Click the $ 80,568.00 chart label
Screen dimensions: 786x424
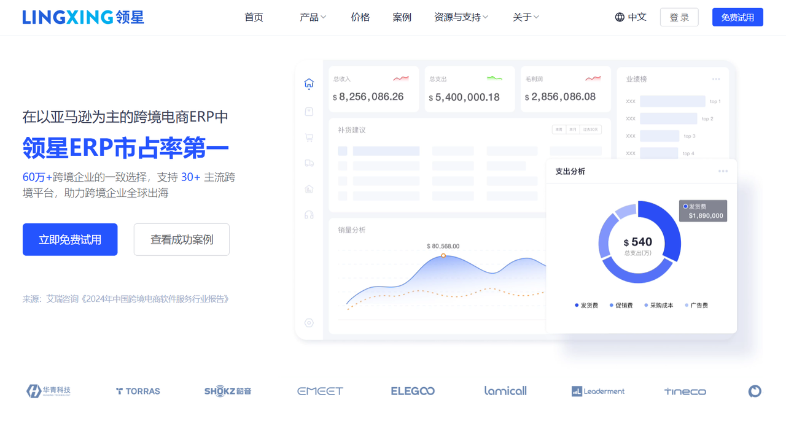443,246
